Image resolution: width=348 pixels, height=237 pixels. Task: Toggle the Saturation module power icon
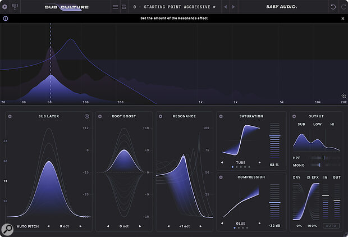[x=221, y=116]
